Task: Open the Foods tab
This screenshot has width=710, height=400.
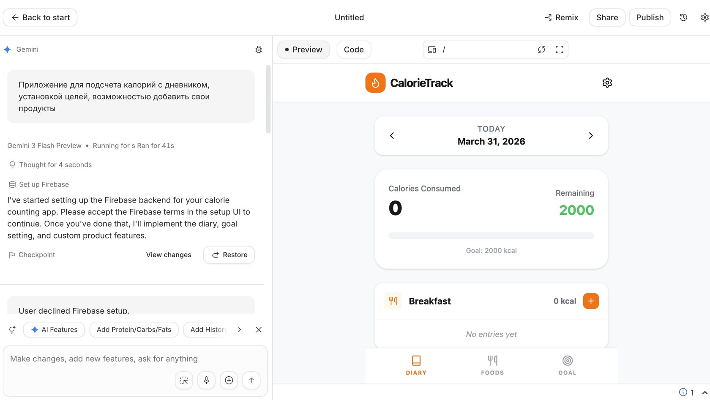Action: click(x=492, y=365)
